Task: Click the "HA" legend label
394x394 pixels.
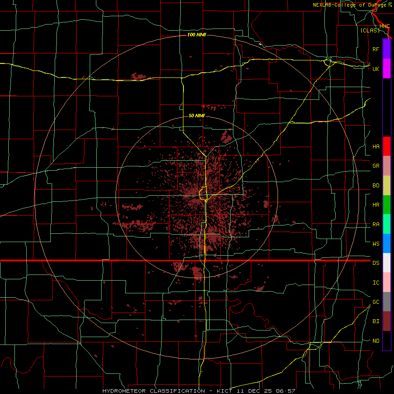Action: (376, 147)
